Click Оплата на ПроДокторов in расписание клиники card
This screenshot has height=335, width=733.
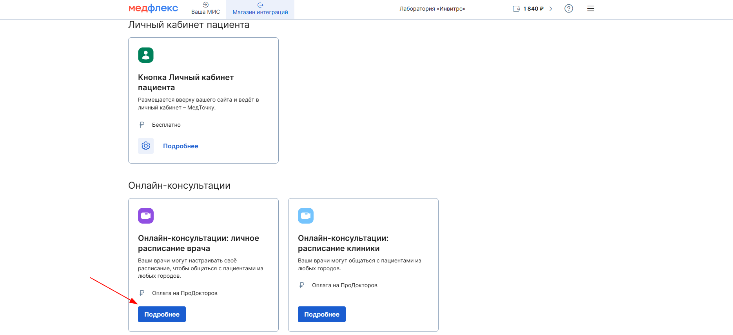[345, 285]
